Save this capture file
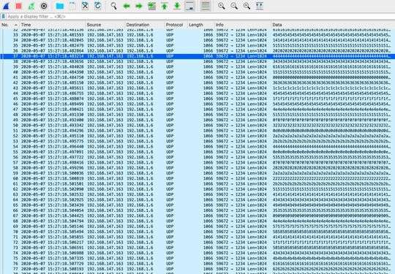 (72, 6)
